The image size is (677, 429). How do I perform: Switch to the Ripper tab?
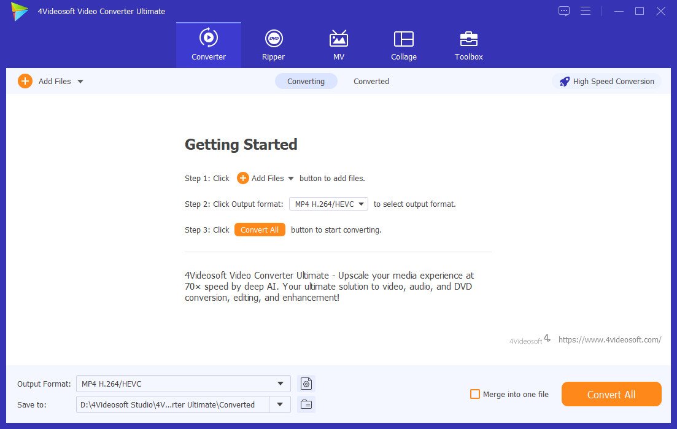[273, 45]
